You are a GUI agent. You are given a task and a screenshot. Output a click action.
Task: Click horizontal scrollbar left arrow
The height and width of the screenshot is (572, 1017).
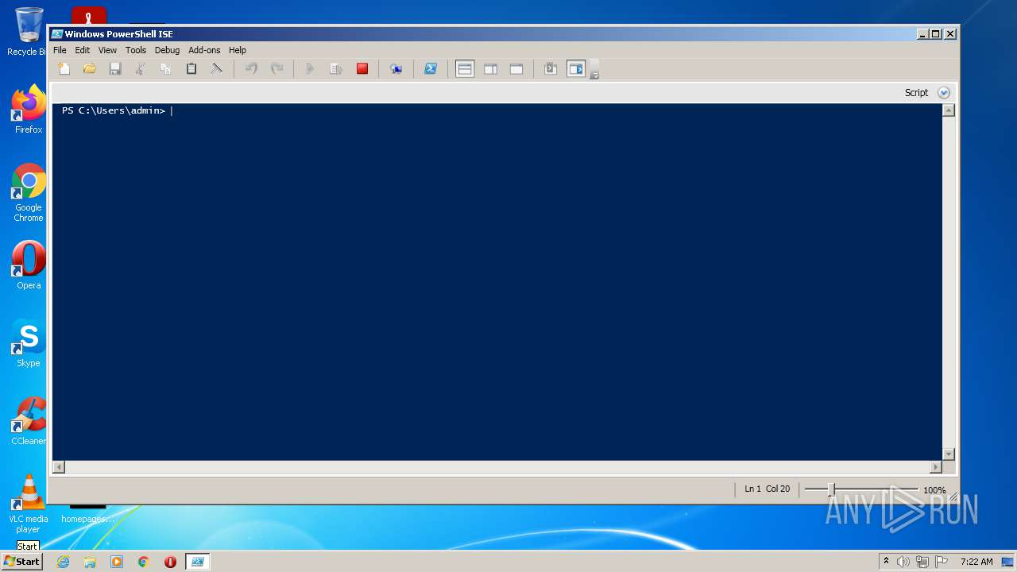[x=58, y=467]
